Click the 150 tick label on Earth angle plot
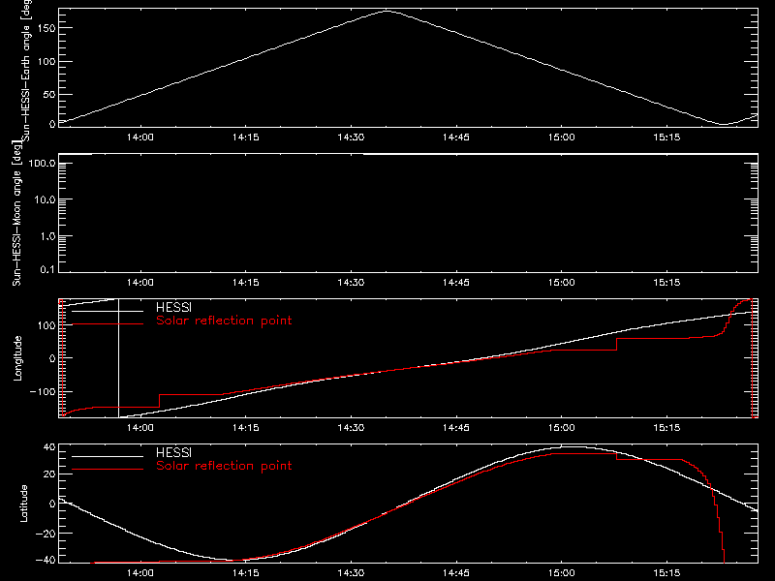Viewport: 775px width, 581px height. (x=46, y=28)
